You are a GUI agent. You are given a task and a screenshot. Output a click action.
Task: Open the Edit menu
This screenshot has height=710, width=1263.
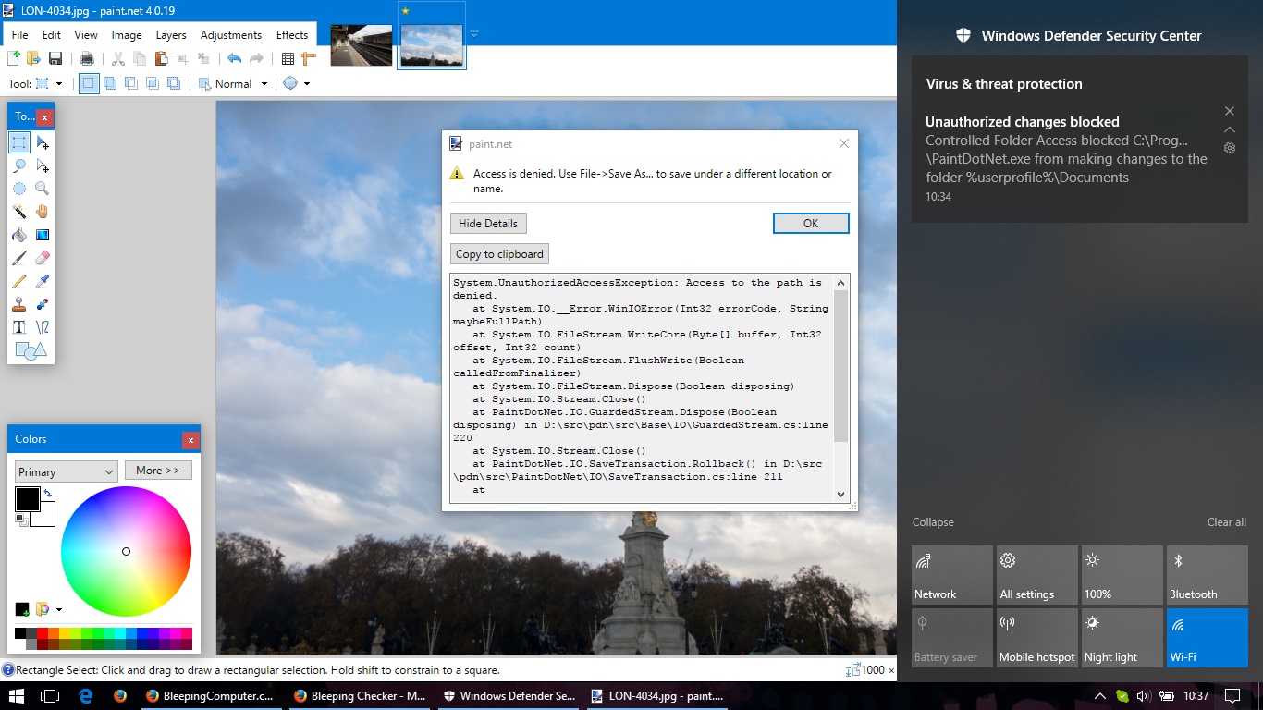(52, 35)
